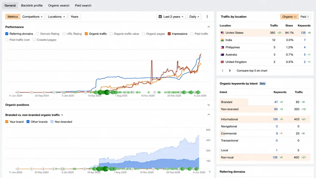Collapse the Performance section
The height and width of the screenshot is (178, 316).
209,27
